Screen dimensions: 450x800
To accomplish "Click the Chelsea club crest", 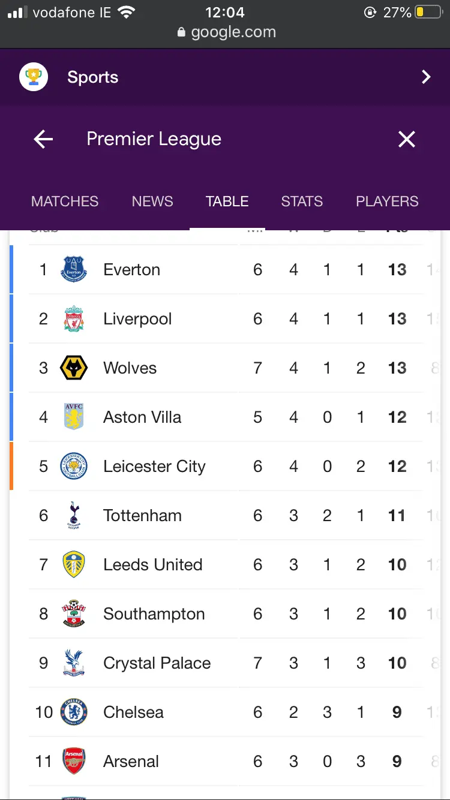I will point(74,712).
